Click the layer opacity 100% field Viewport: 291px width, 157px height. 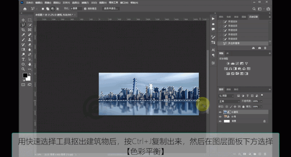(256, 101)
